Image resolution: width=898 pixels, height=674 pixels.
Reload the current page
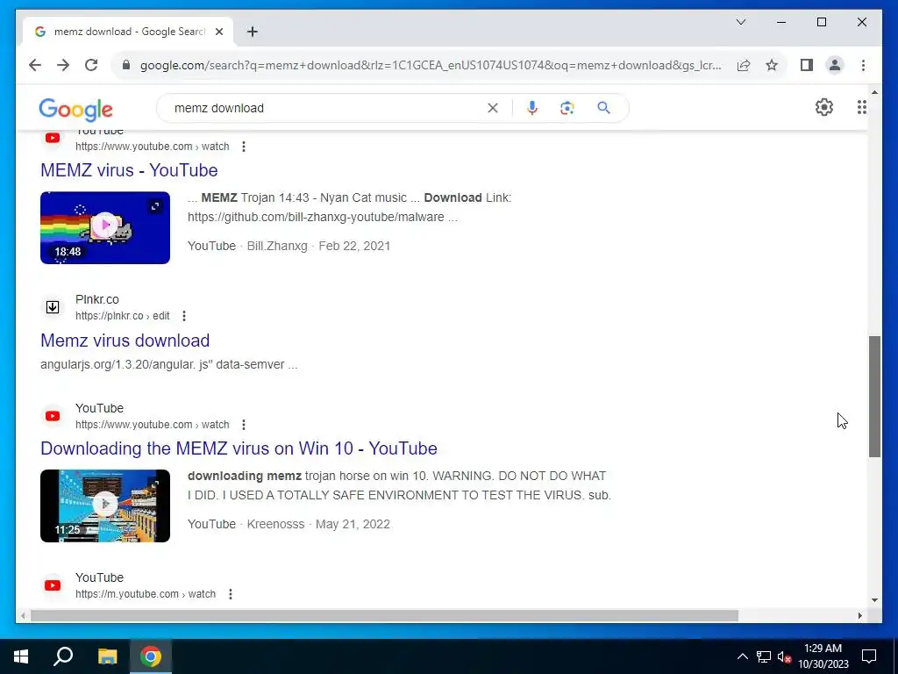tap(91, 65)
